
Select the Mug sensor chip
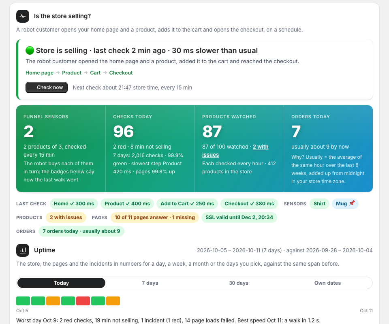345,204
